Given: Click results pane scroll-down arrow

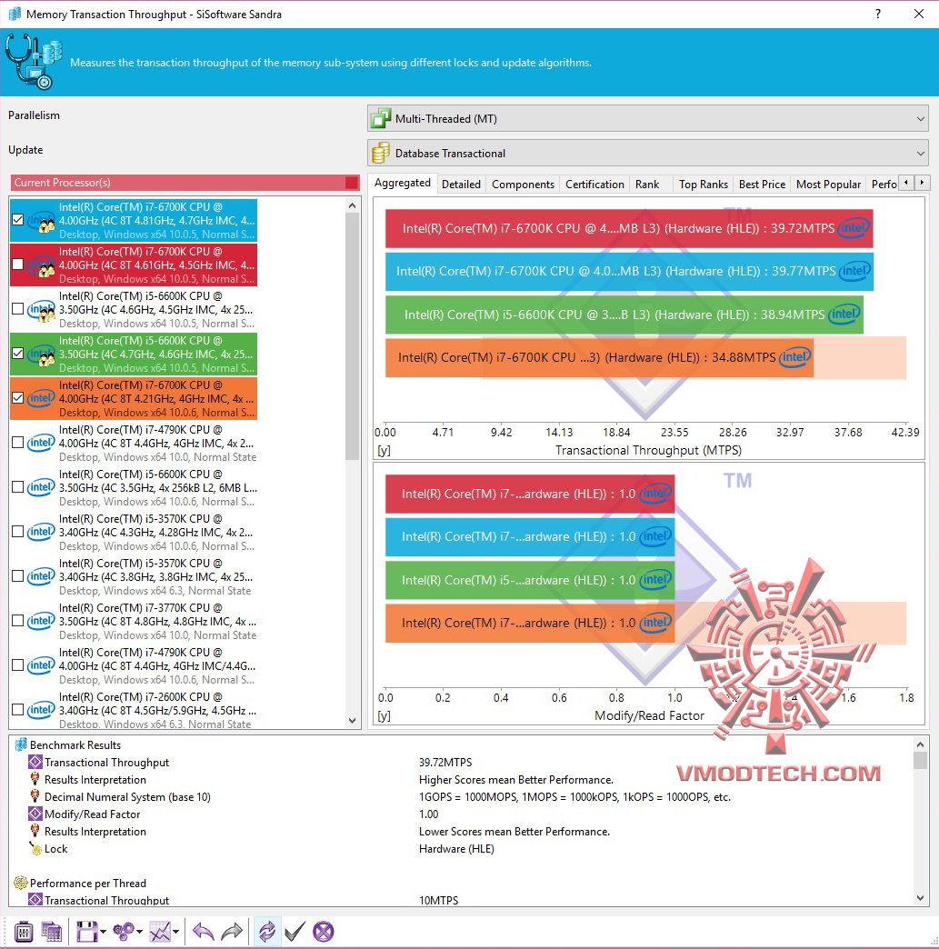Looking at the screenshot, I should [920, 898].
